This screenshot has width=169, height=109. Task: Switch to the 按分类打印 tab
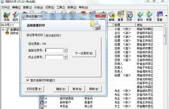[53, 35]
